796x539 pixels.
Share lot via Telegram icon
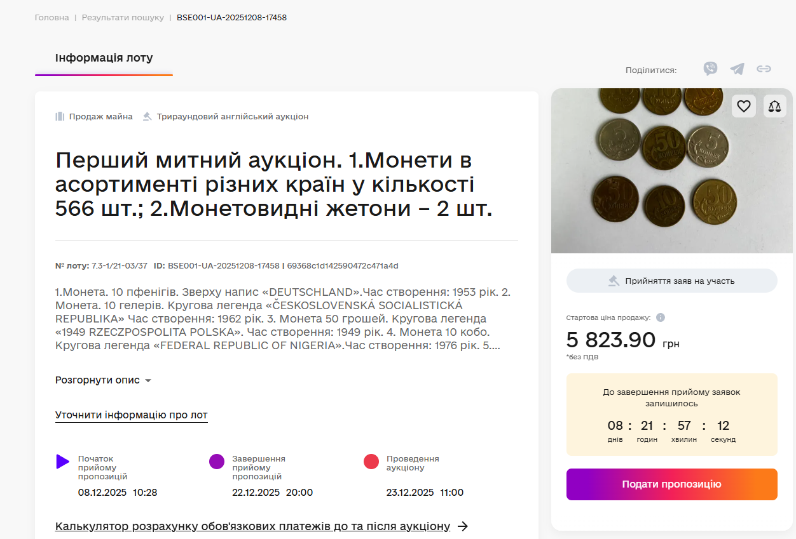point(737,69)
